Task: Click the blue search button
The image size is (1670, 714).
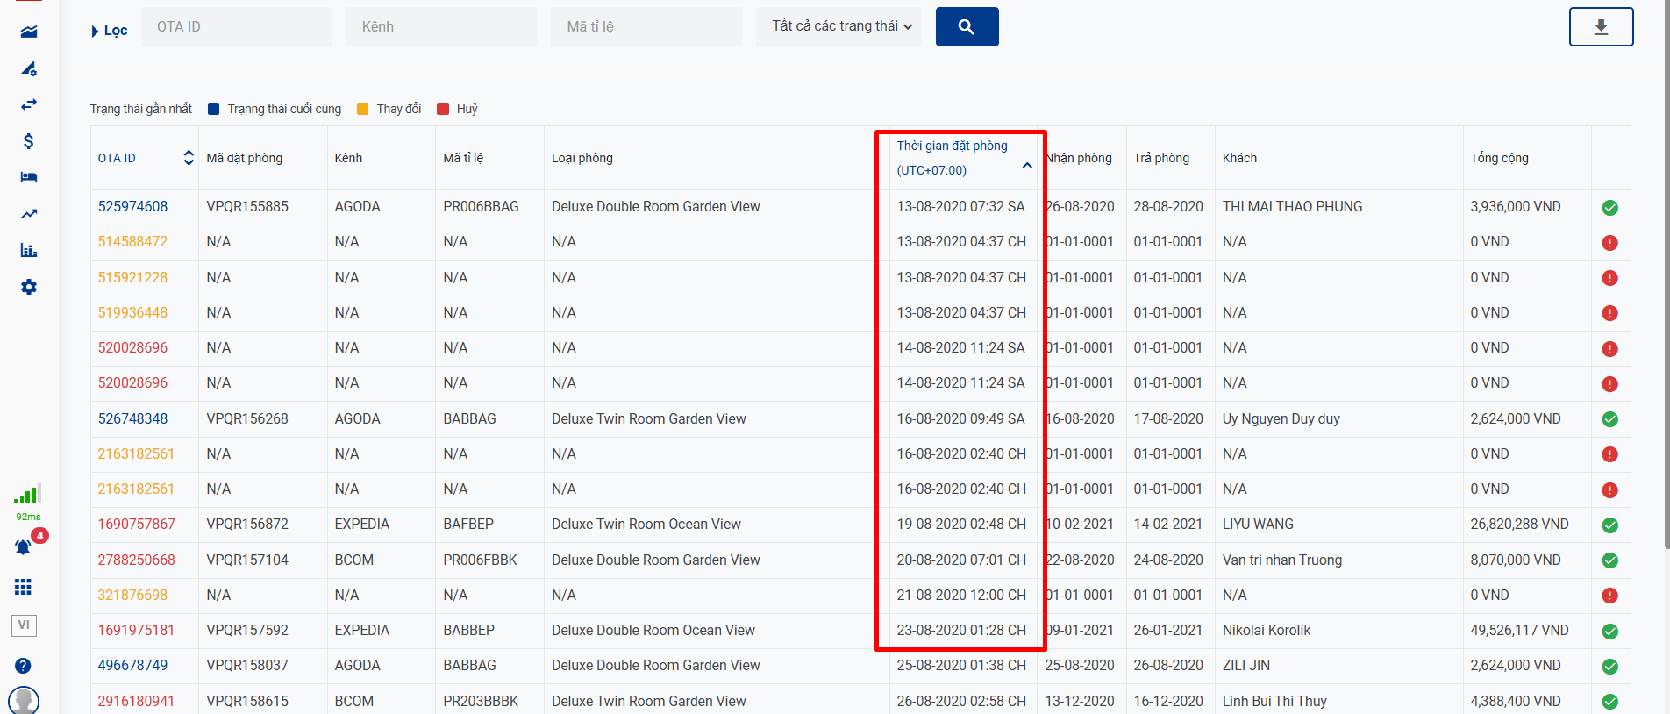Action: pyautogui.click(x=967, y=27)
